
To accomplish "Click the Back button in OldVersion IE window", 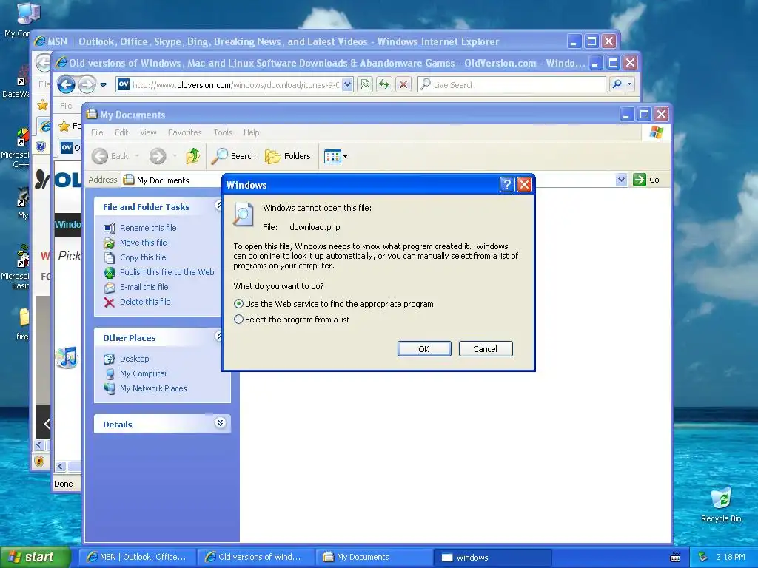I will 66,85.
